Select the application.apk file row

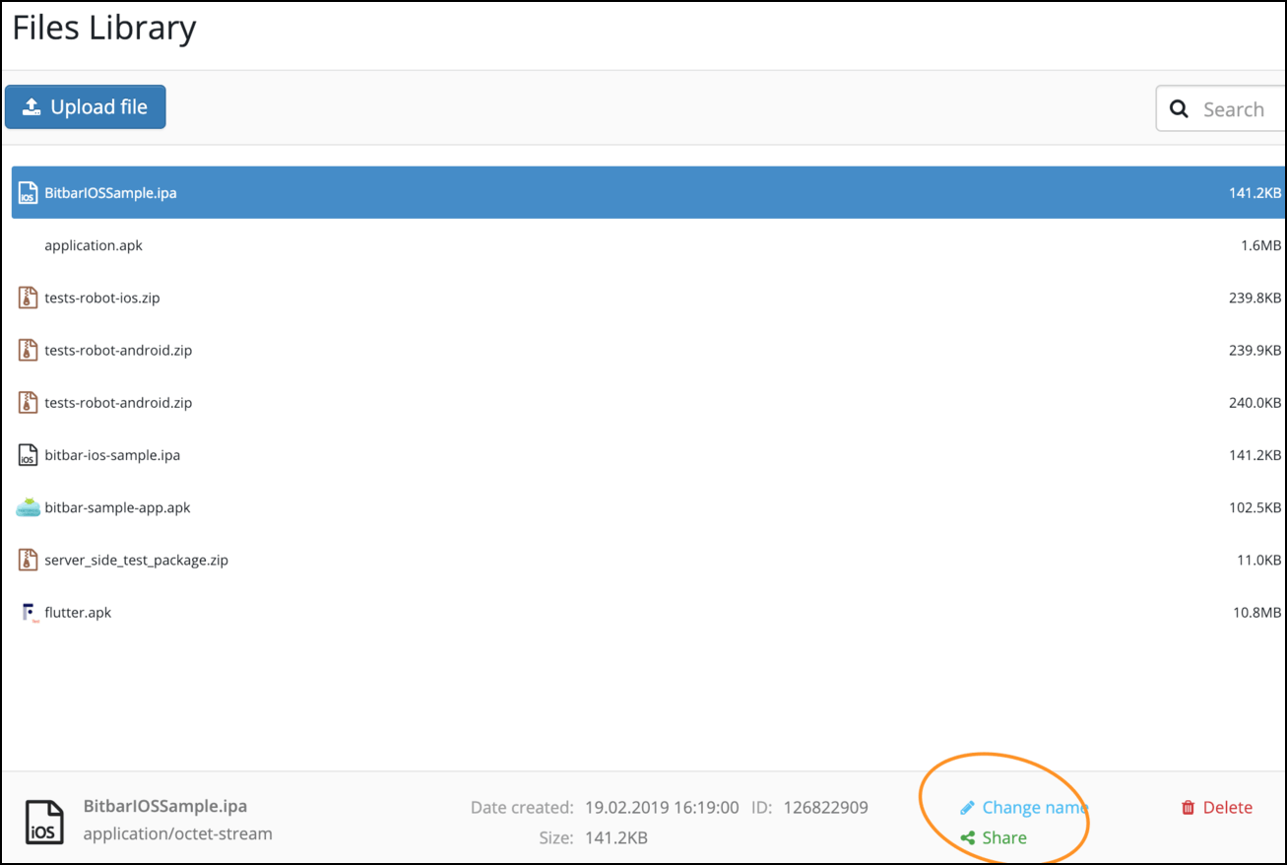click(94, 245)
